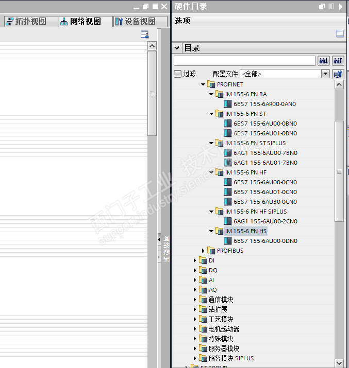Float the editor window icon
This screenshot has height=368, width=349.
click(x=146, y=6)
